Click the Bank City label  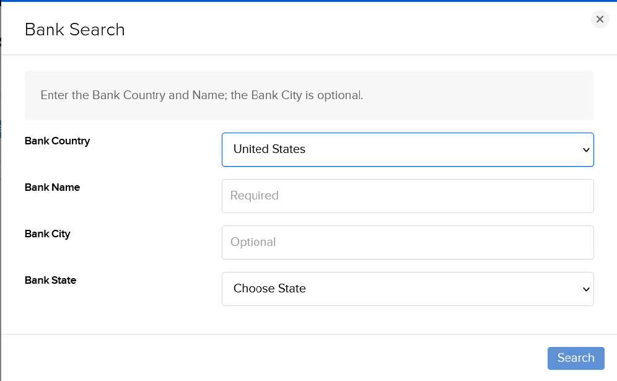(x=48, y=234)
